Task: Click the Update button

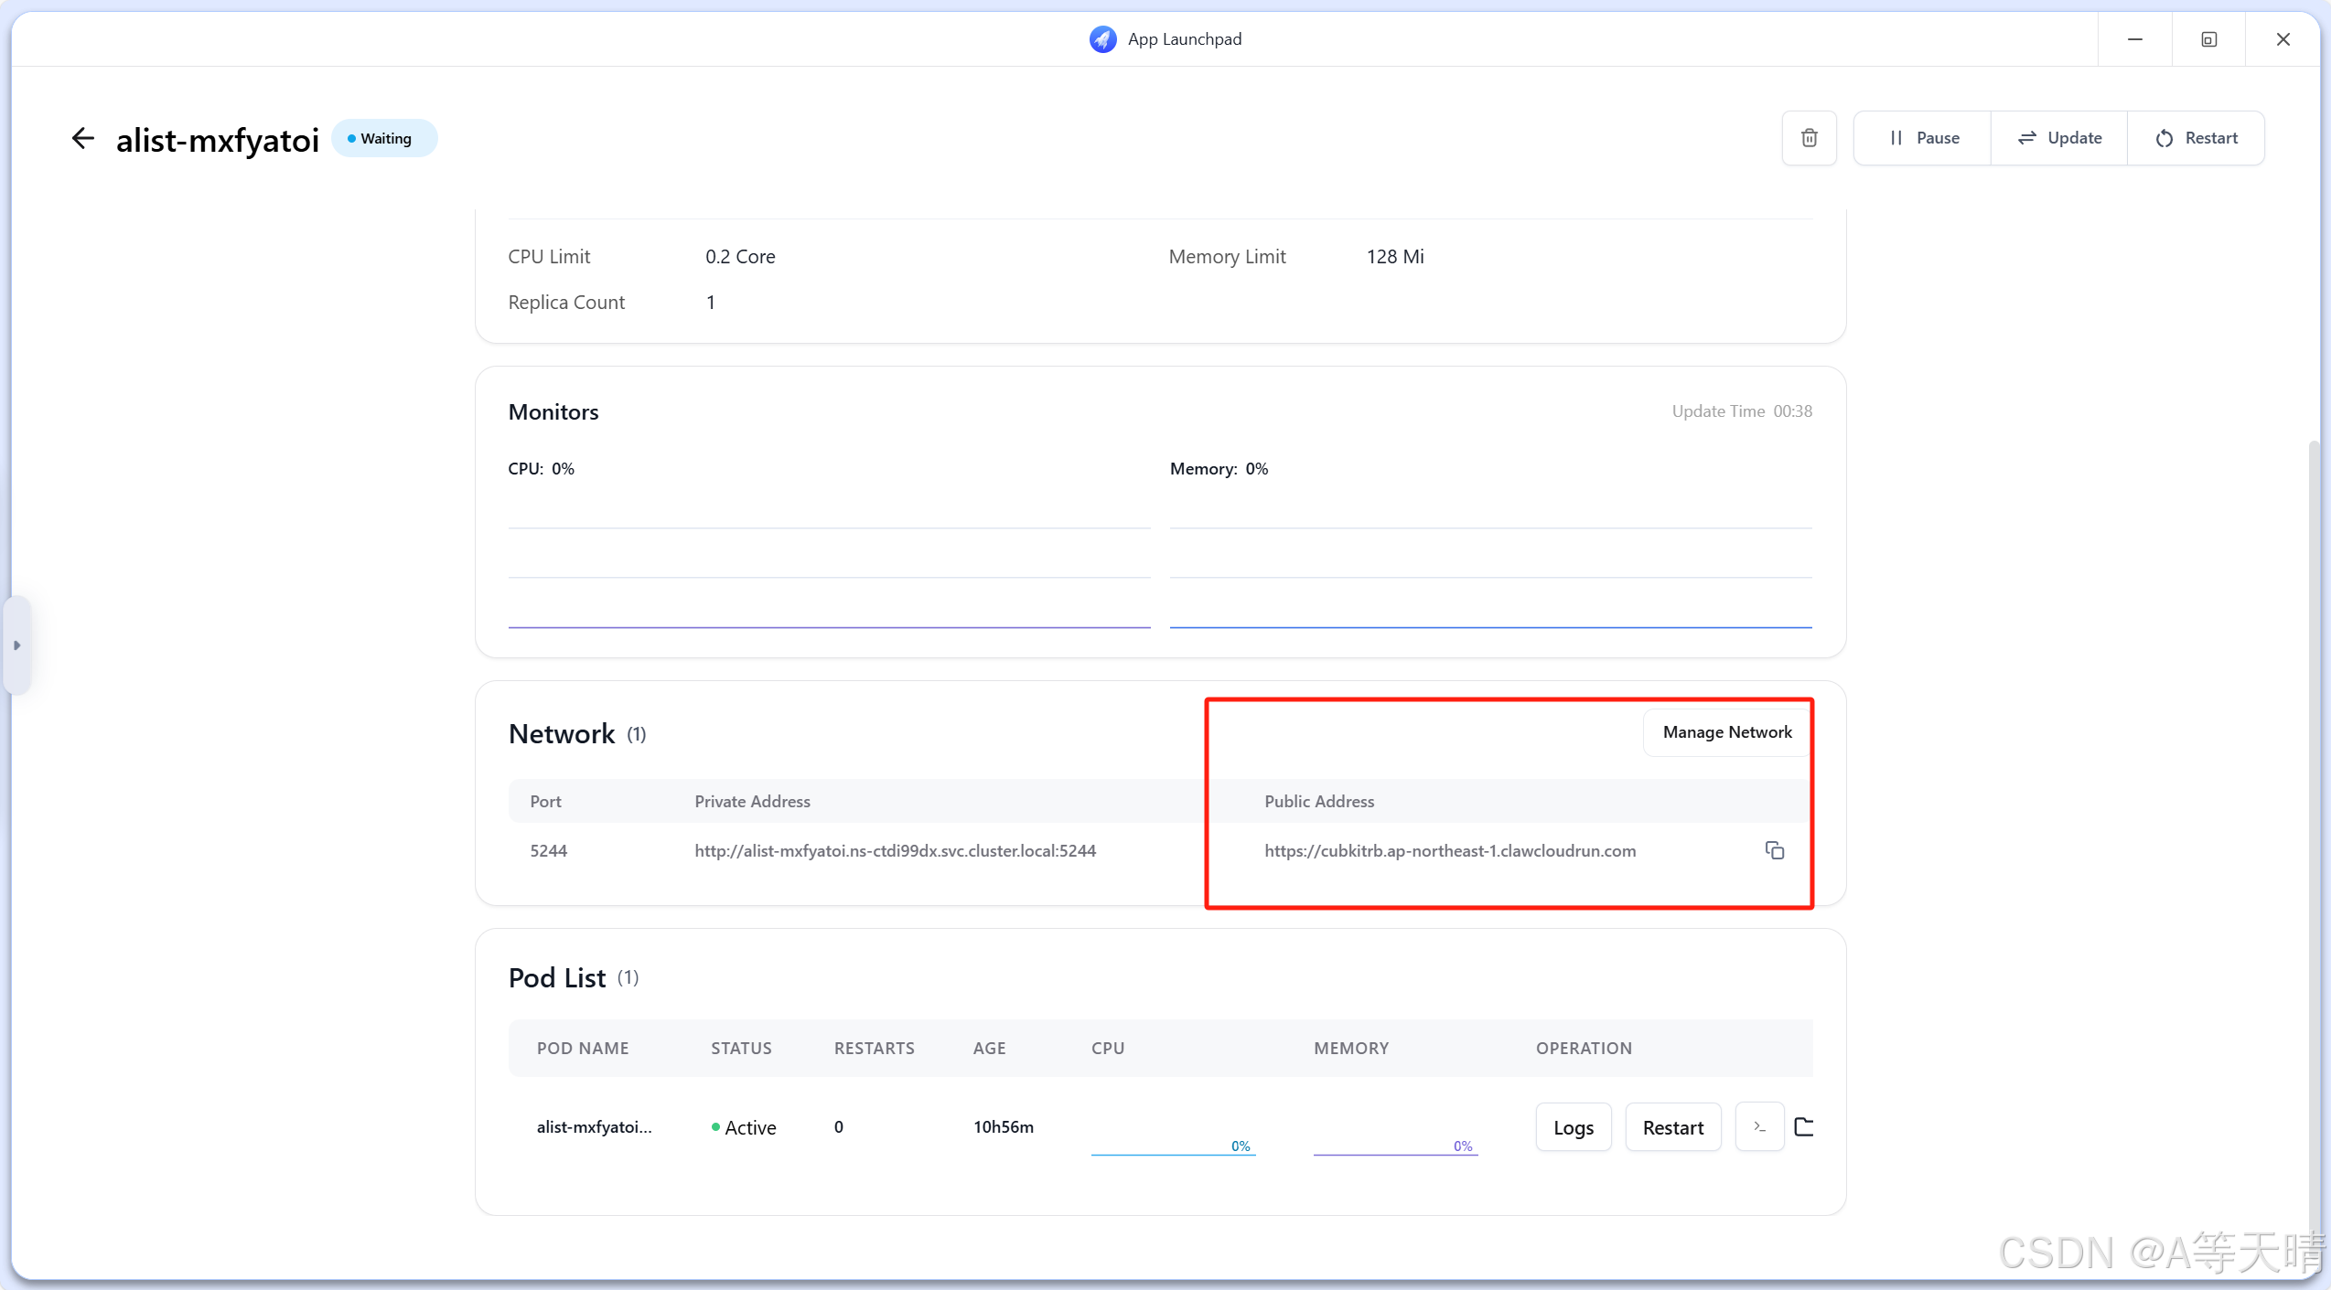Action: 2059,138
